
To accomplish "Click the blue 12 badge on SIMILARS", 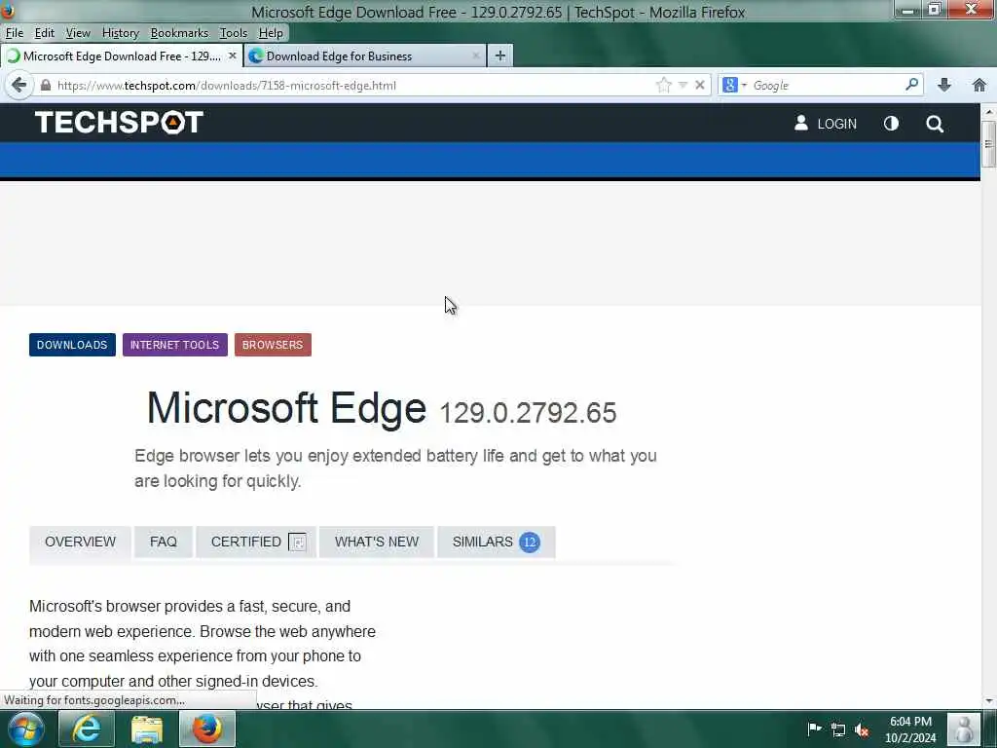I will coord(530,542).
